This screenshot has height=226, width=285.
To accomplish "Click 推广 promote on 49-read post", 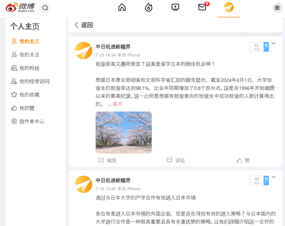I will (x=266, y=180).
